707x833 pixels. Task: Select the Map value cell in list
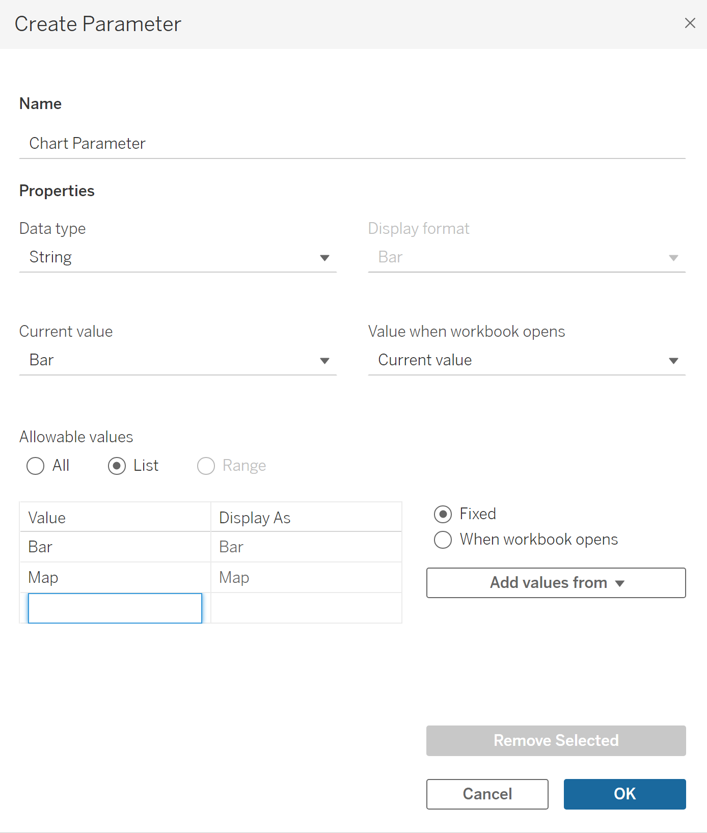pyautogui.click(x=115, y=578)
